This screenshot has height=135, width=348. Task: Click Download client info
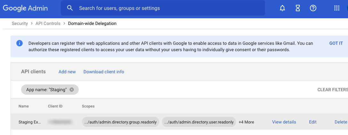coord(104,72)
